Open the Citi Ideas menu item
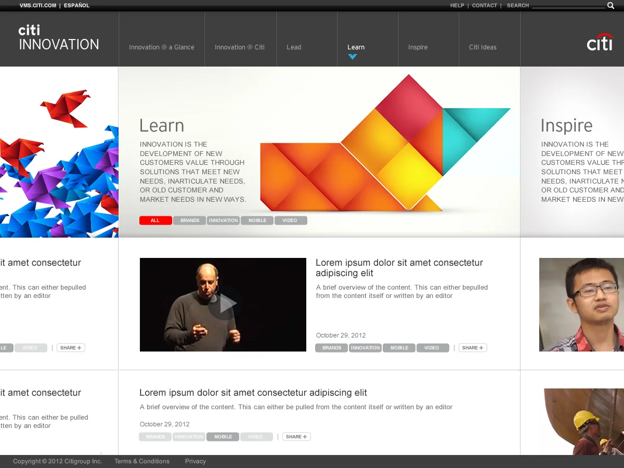 pyautogui.click(x=483, y=47)
